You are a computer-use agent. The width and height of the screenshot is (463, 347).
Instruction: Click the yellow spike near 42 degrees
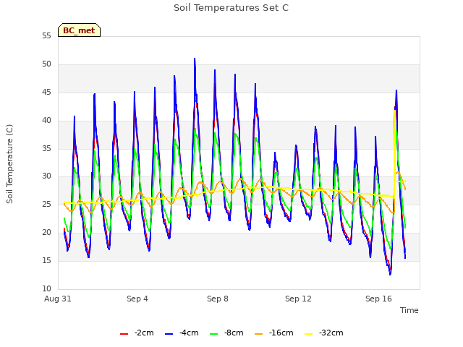pos(395,111)
